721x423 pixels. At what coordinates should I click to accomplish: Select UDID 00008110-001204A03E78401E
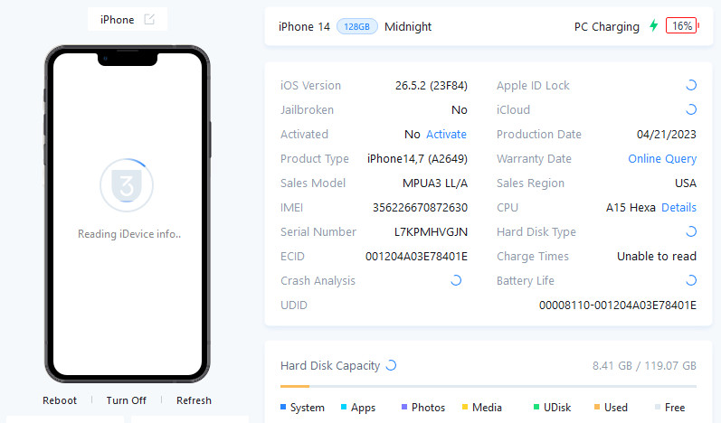(x=618, y=305)
